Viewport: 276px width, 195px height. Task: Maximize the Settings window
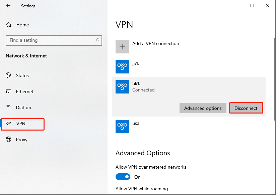tap(252, 6)
